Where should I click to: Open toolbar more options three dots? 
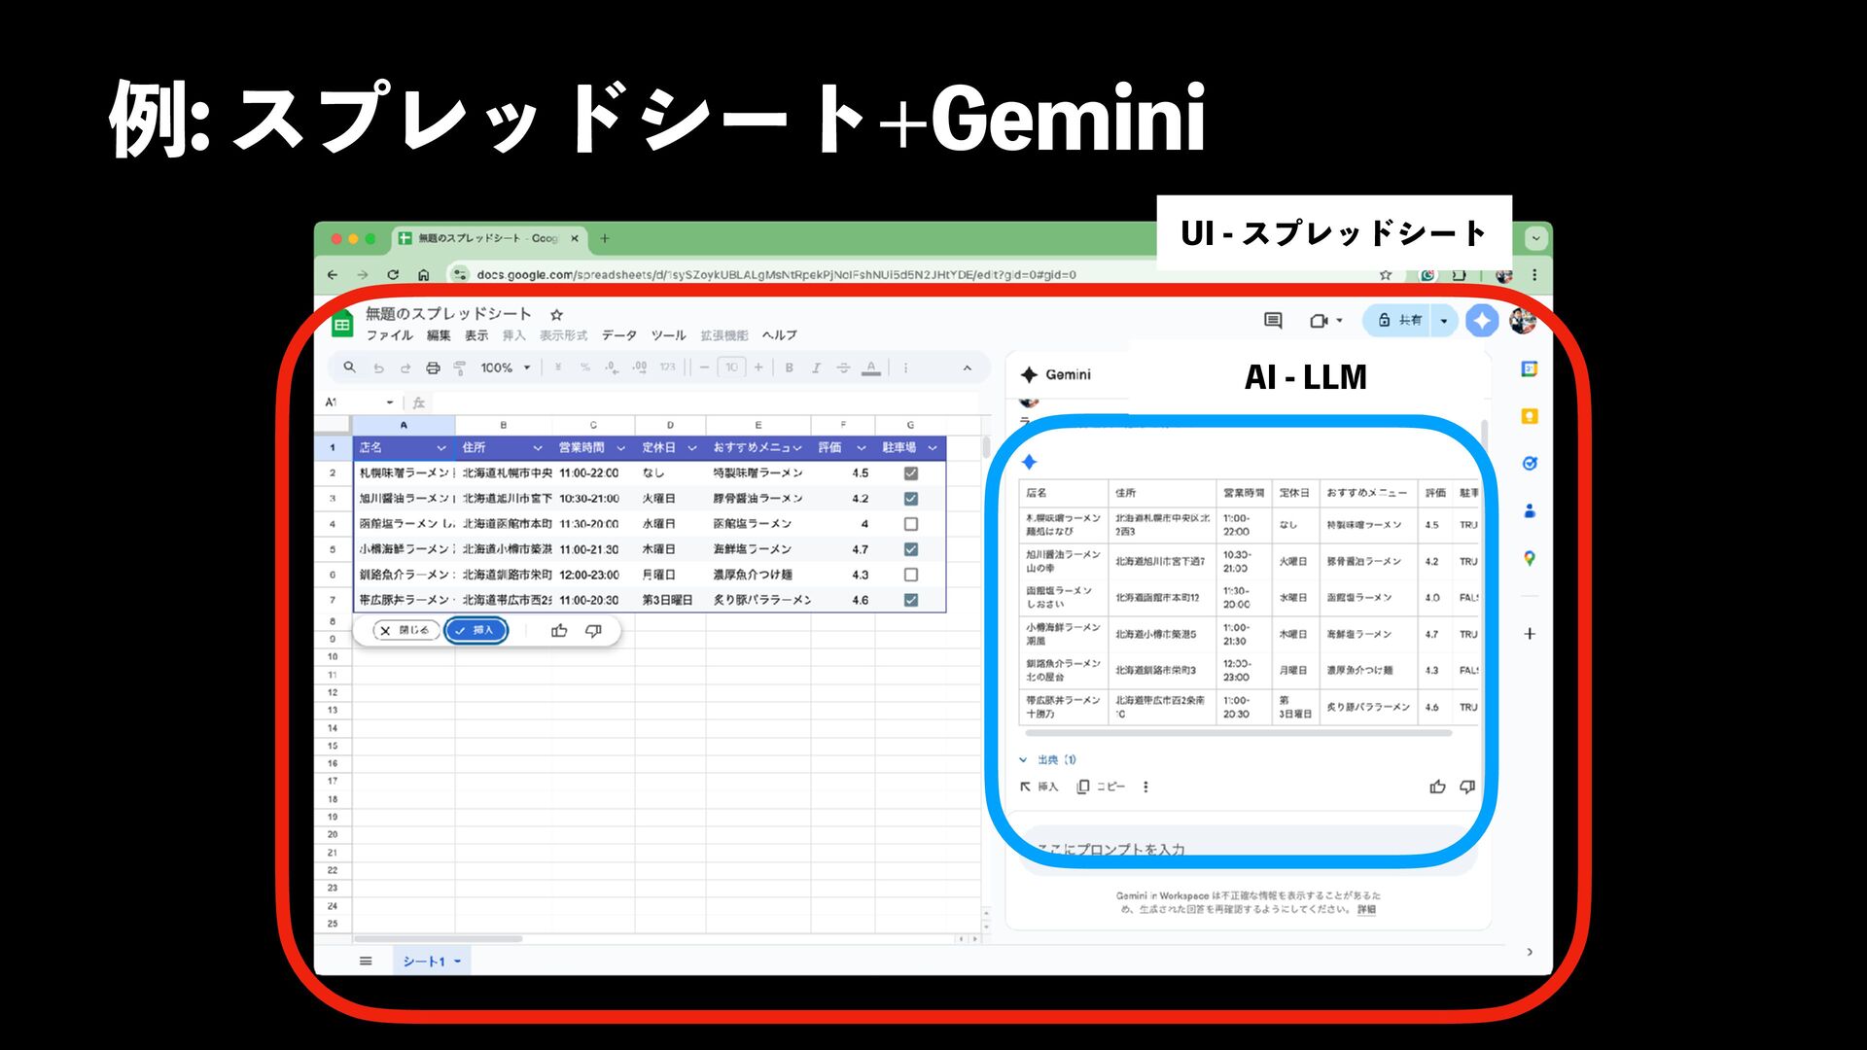pyautogui.click(x=905, y=367)
